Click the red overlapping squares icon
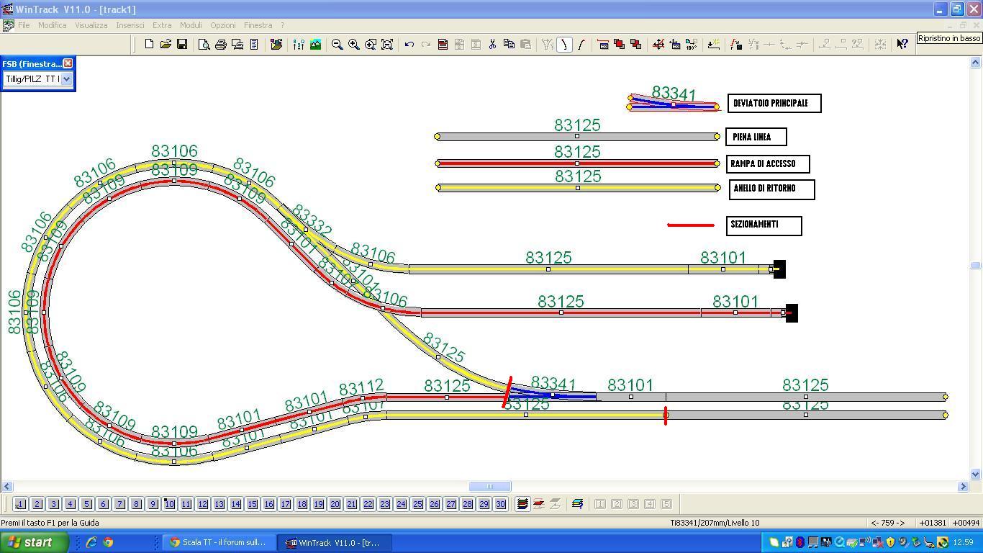Image resolution: width=983 pixels, height=553 pixels. pyautogui.click(x=619, y=44)
